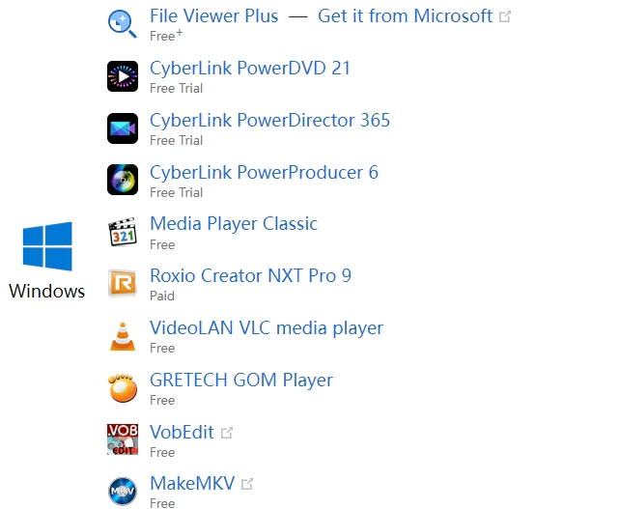Screen dimensions: 620x509
Task: Click the CyberLink PowerDirector 365 icon
Action: pyautogui.click(x=123, y=128)
